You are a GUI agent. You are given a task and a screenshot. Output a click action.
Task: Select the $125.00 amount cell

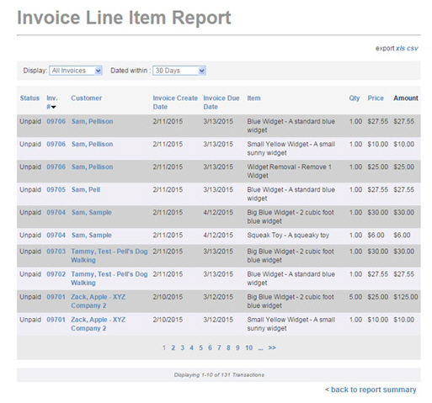point(406,297)
